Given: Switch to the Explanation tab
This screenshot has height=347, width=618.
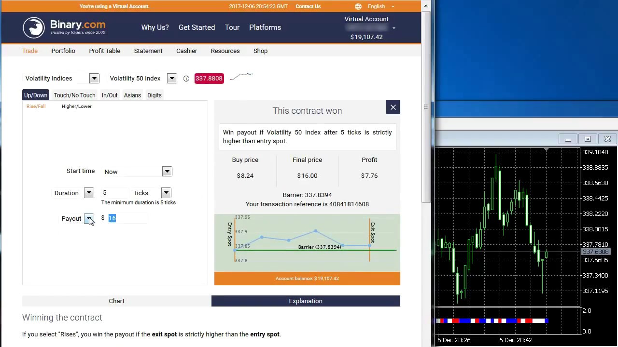Looking at the screenshot, I should point(306,301).
